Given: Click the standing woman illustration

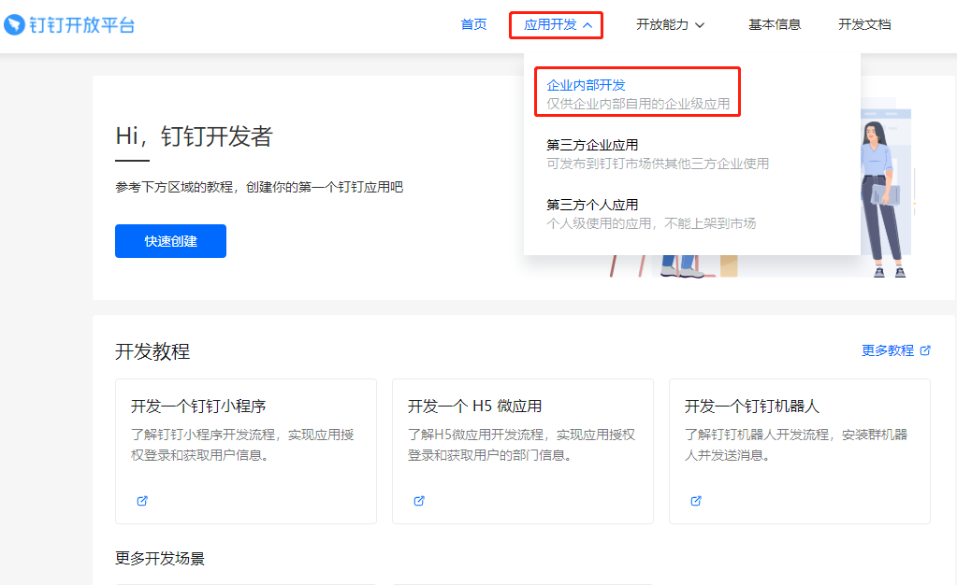Looking at the screenshot, I should (882, 199).
